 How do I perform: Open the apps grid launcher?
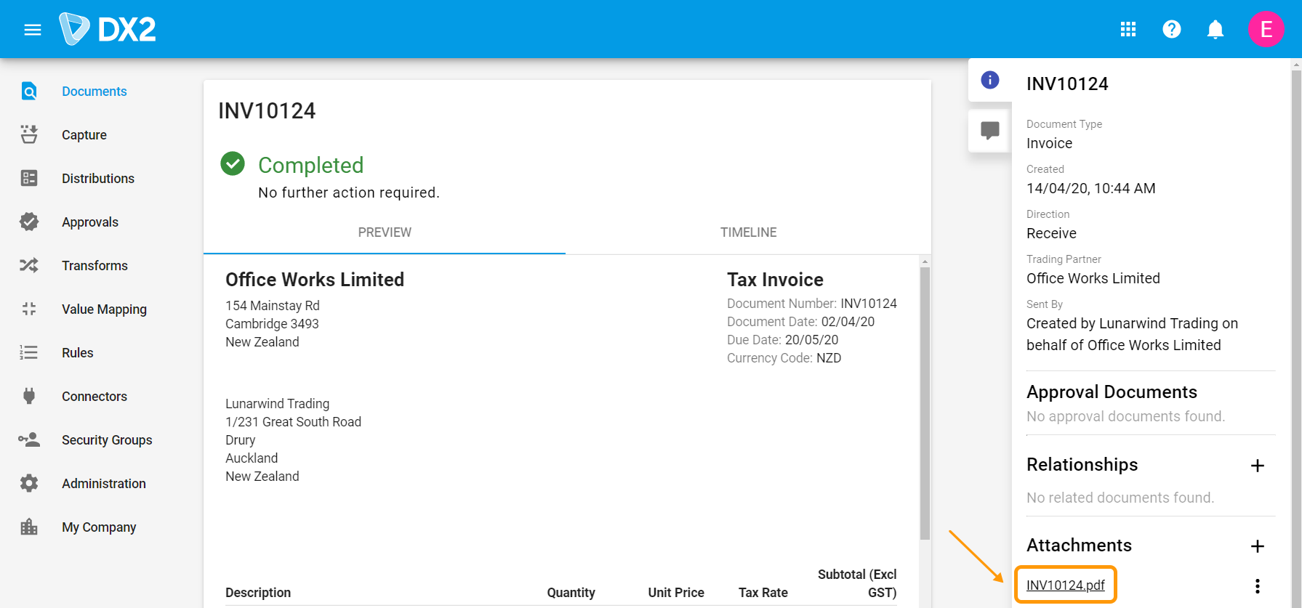click(x=1128, y=29)
